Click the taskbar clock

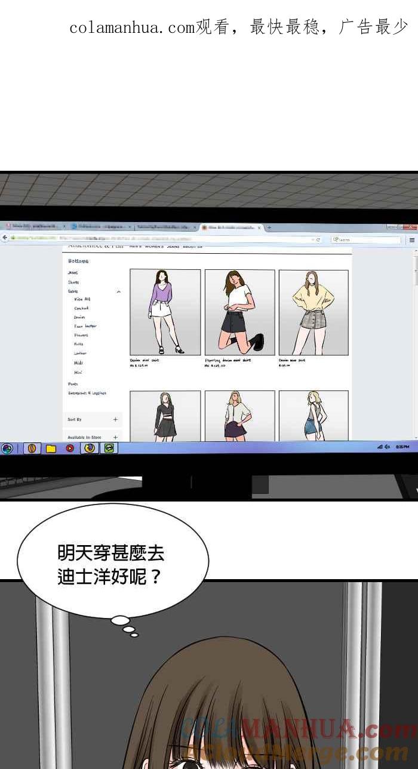(404, 447)
